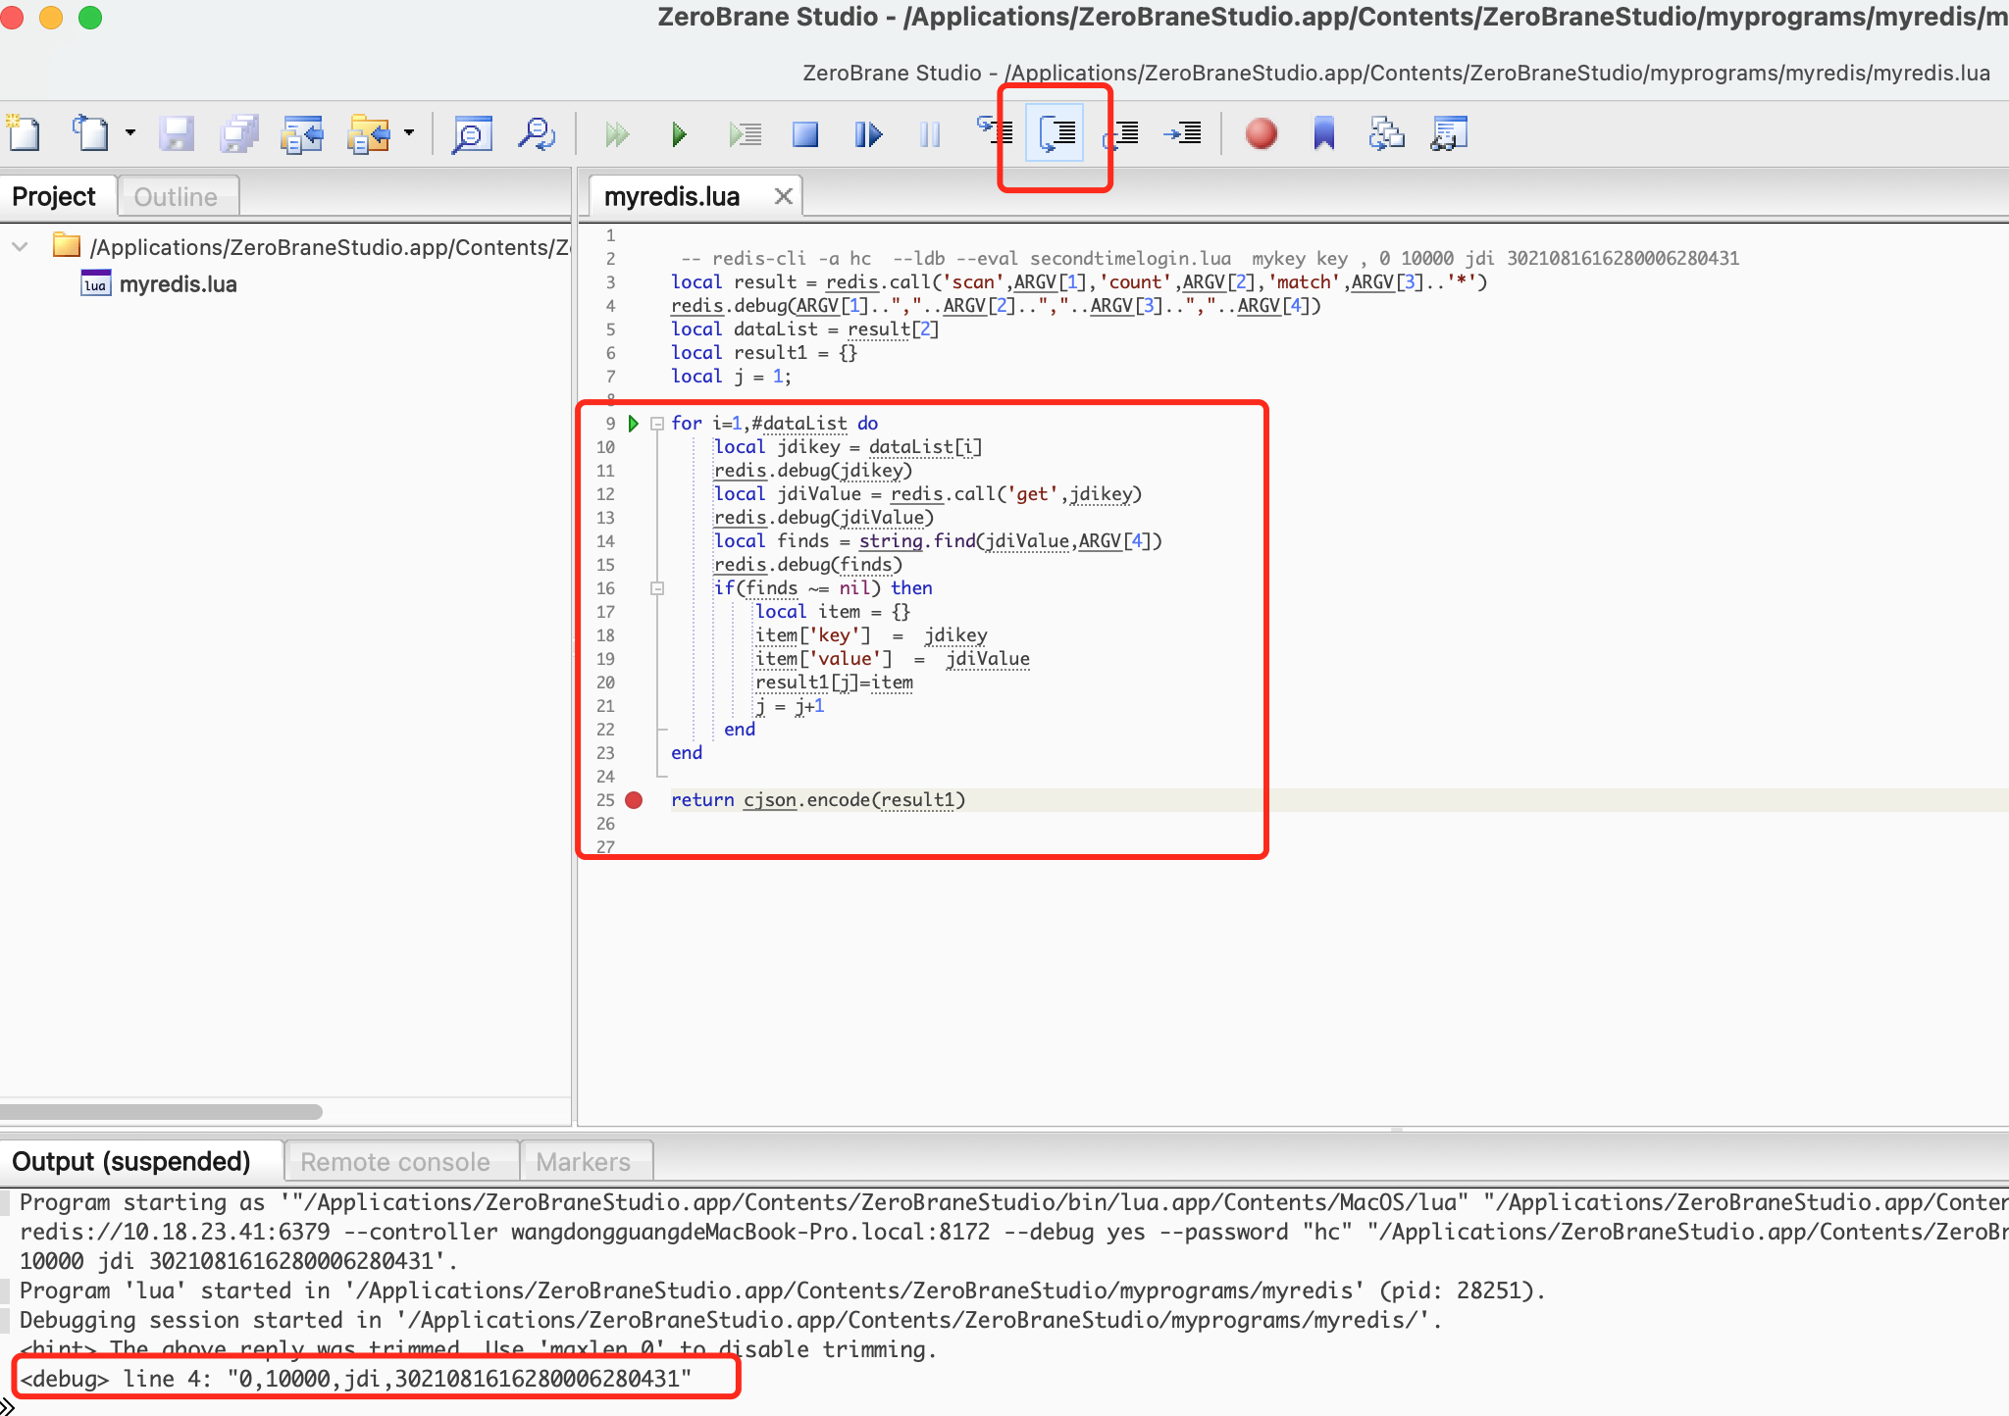Click the project panel horizontal scrollbar

pos(161,1111)
